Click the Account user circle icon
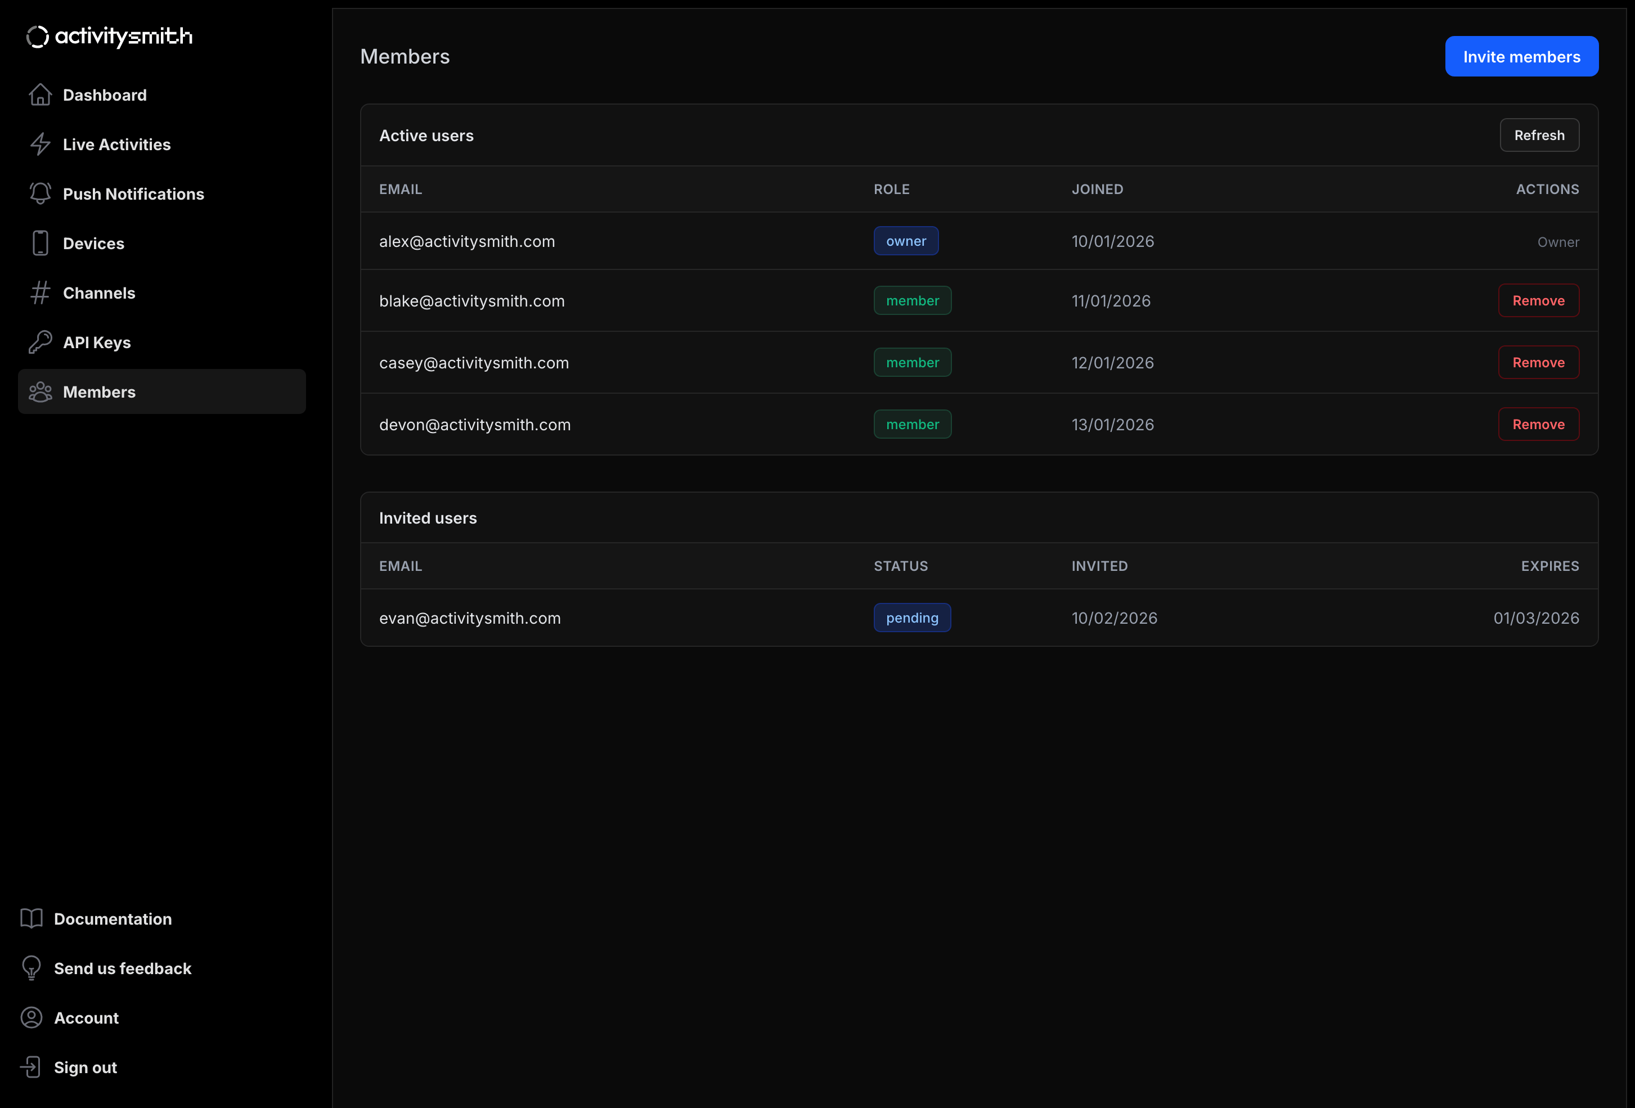This screenshot has width=1635, height=1108. point(32,1017)
